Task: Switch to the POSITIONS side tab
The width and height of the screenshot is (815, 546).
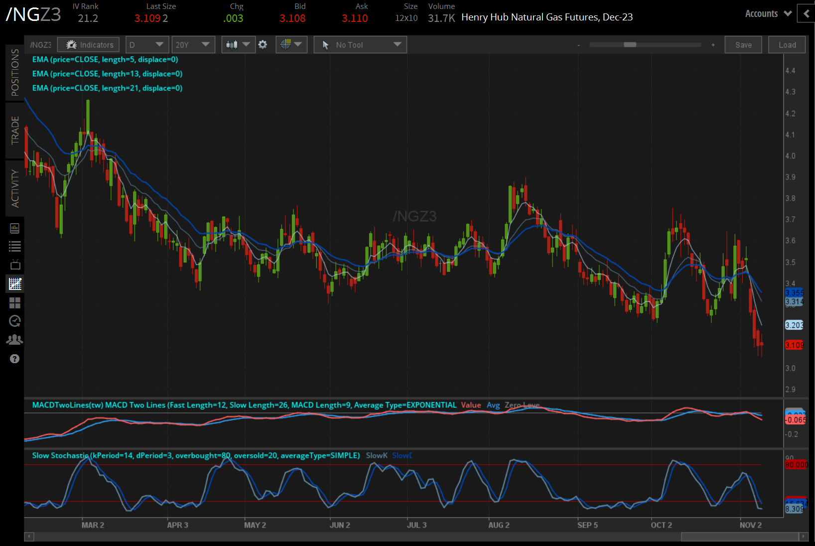Action: point(15,73)
